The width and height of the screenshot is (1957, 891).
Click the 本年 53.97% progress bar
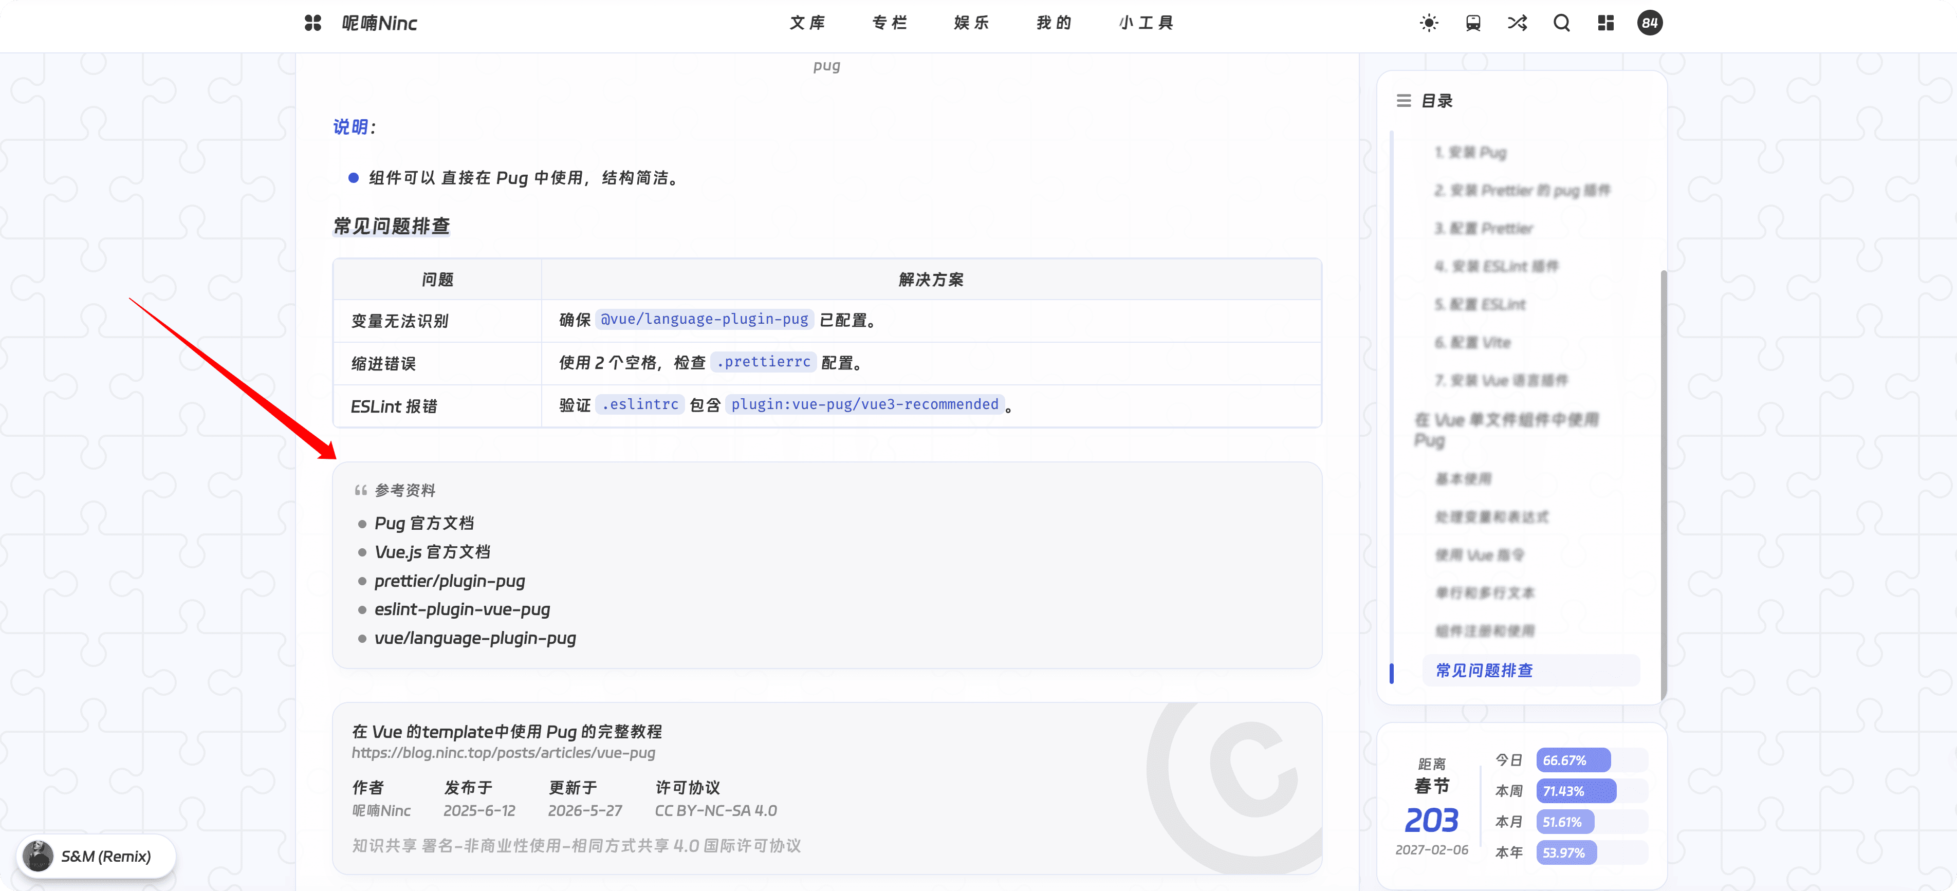point(1592,852)
